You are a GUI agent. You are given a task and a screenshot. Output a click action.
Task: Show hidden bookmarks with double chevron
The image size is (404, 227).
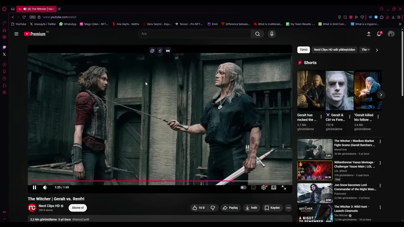point(400,24)
